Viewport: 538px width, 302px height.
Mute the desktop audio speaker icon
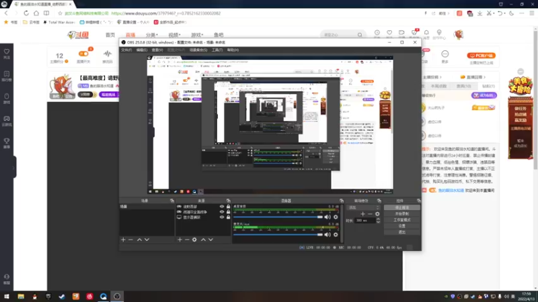click(328, 217)
